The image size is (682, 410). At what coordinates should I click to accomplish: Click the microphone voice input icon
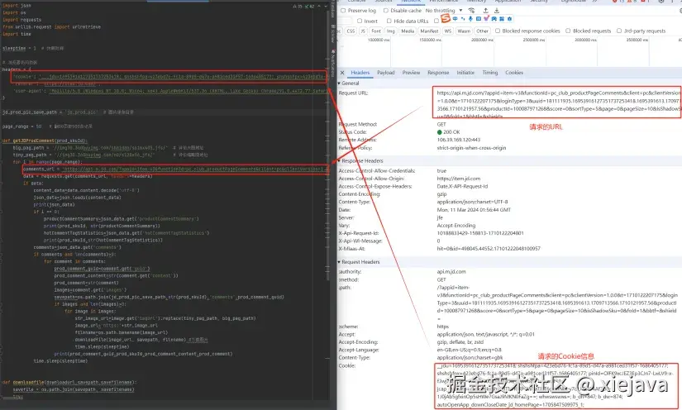click(x=470, y=19)
